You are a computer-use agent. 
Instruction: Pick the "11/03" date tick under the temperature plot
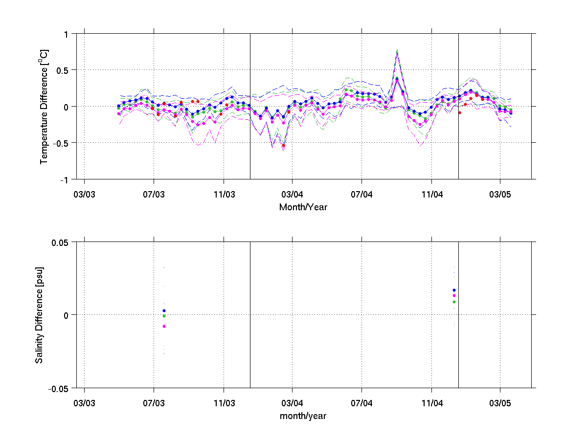coord(224,195)
